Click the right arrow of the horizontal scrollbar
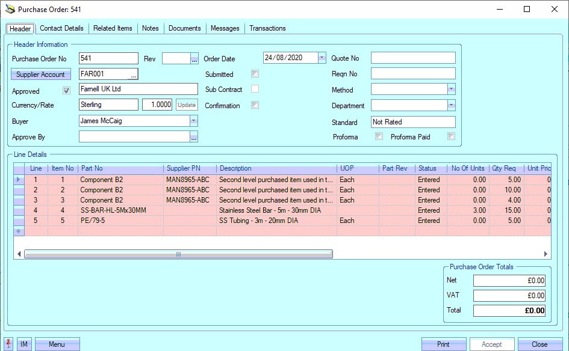 coord(546,254)
